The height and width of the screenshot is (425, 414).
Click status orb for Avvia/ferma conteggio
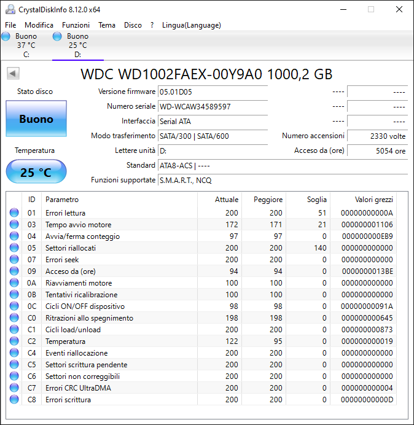pos(14,236)
